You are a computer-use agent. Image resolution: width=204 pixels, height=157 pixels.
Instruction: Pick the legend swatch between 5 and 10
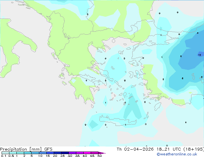(35, 153)
